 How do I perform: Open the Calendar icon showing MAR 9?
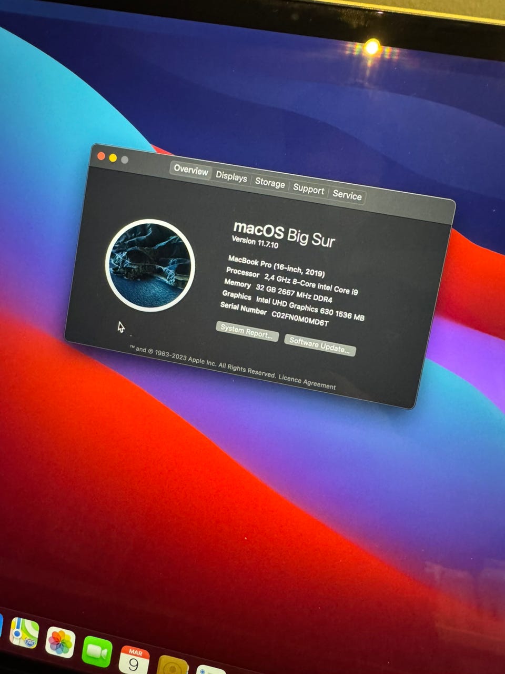[134, 660]
